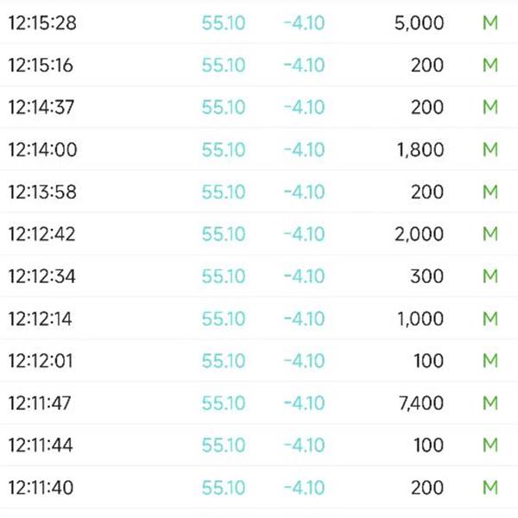Select the 12:12:14 timestamp

coord(41,319)
